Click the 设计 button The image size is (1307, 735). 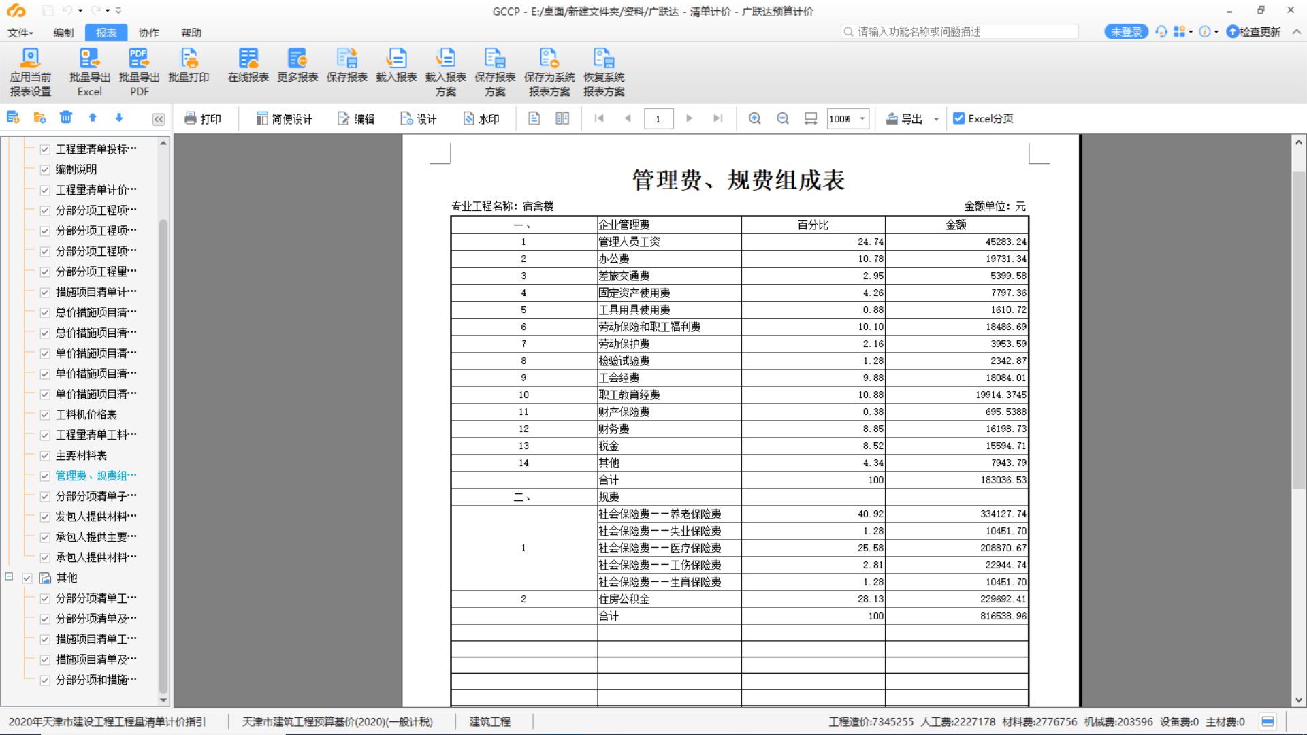(419, 119)
